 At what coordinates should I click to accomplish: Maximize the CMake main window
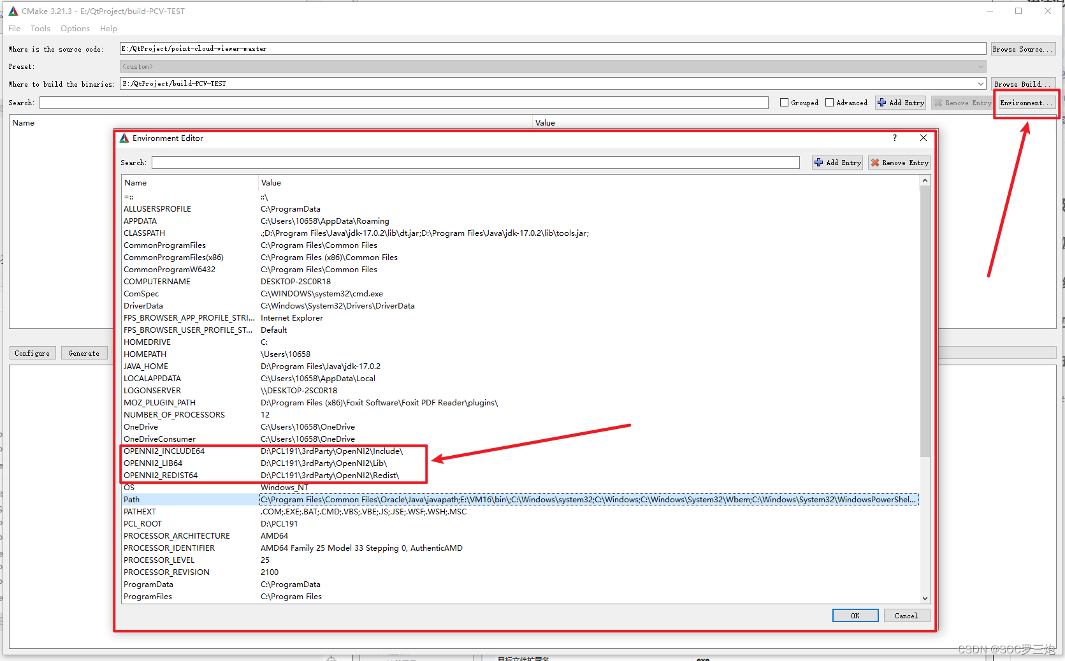pyautogui.click(x=1018, y=11)
